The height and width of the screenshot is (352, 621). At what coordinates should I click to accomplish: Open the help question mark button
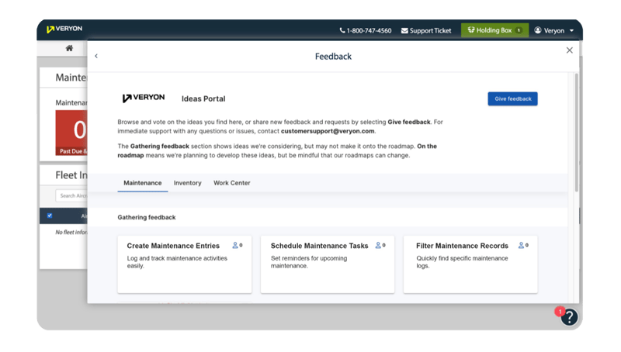tap(569, 317)
